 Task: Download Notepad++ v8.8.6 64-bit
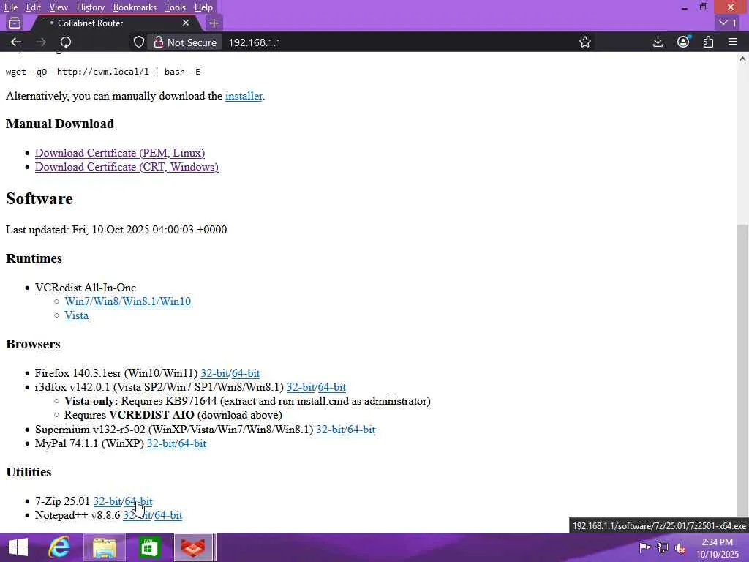click(x=168, y=514)
